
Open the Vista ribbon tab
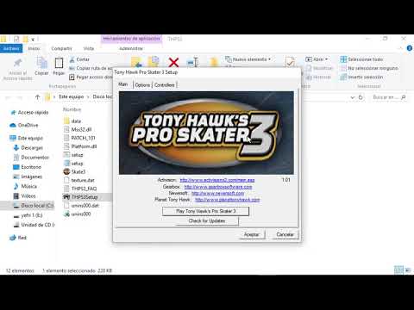click(89, 48)
